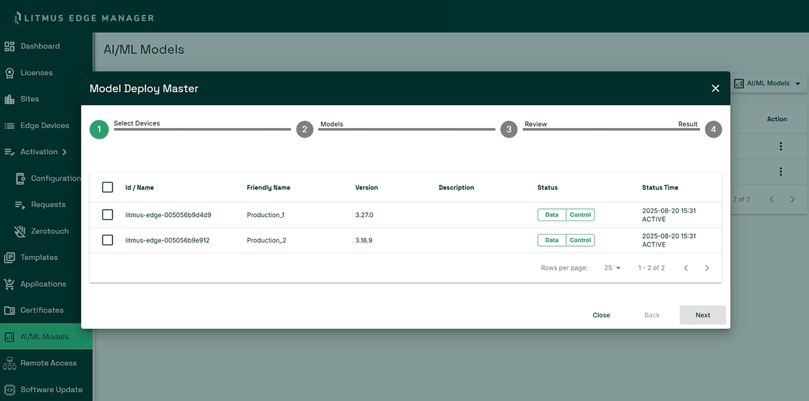The image size is (809, 401).
Task: Click the Sites building icon
Action: [9, 99]
